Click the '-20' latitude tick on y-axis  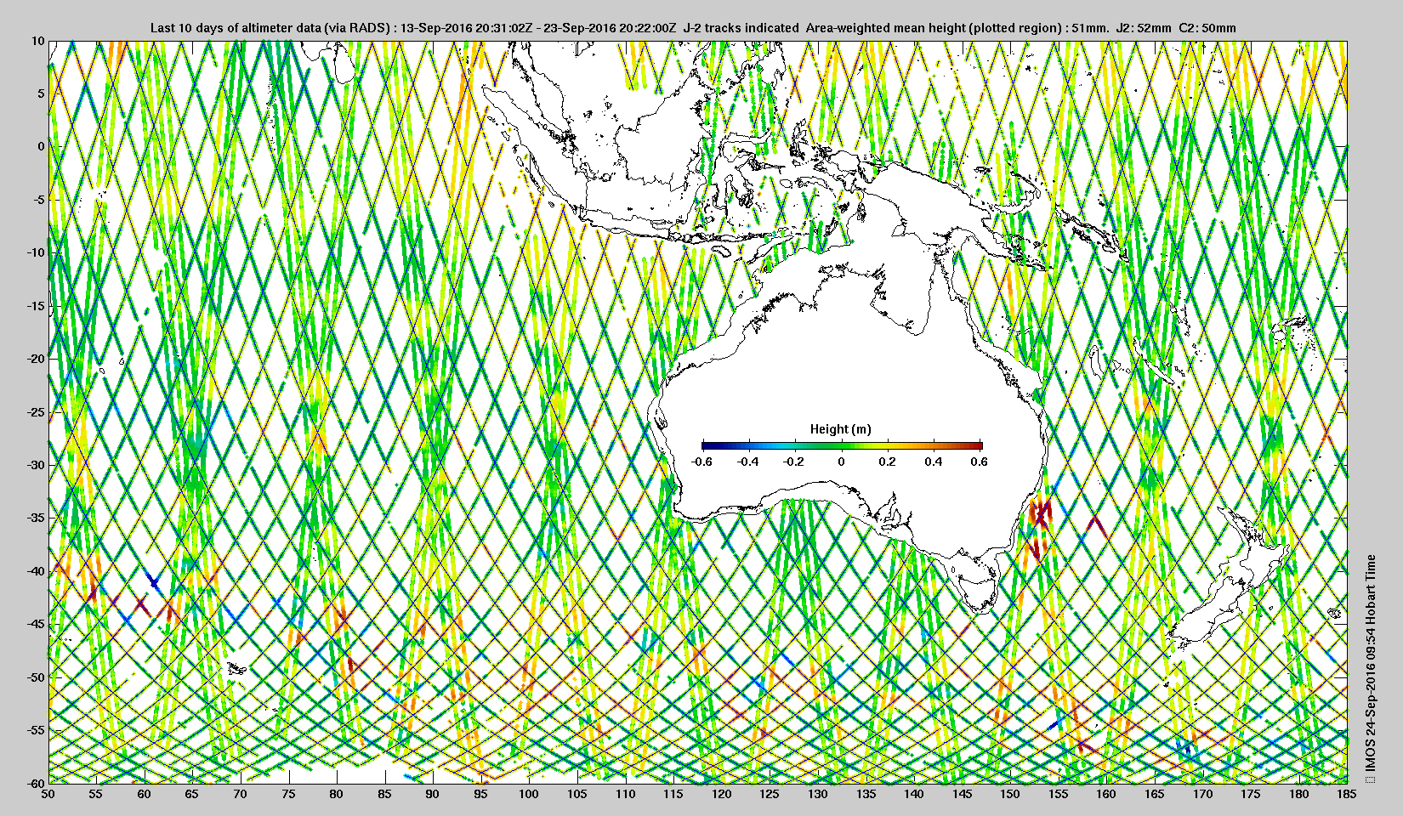pos(35,359)
